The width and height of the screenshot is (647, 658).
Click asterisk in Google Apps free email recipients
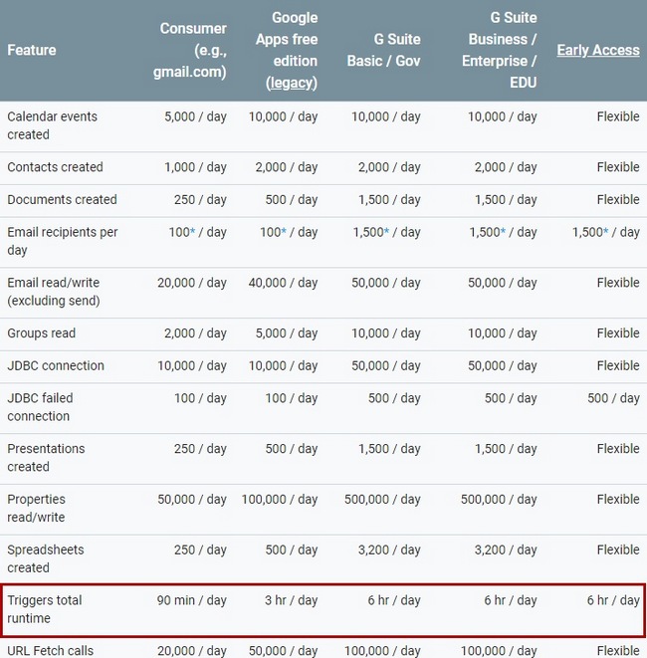pos(284,232)
